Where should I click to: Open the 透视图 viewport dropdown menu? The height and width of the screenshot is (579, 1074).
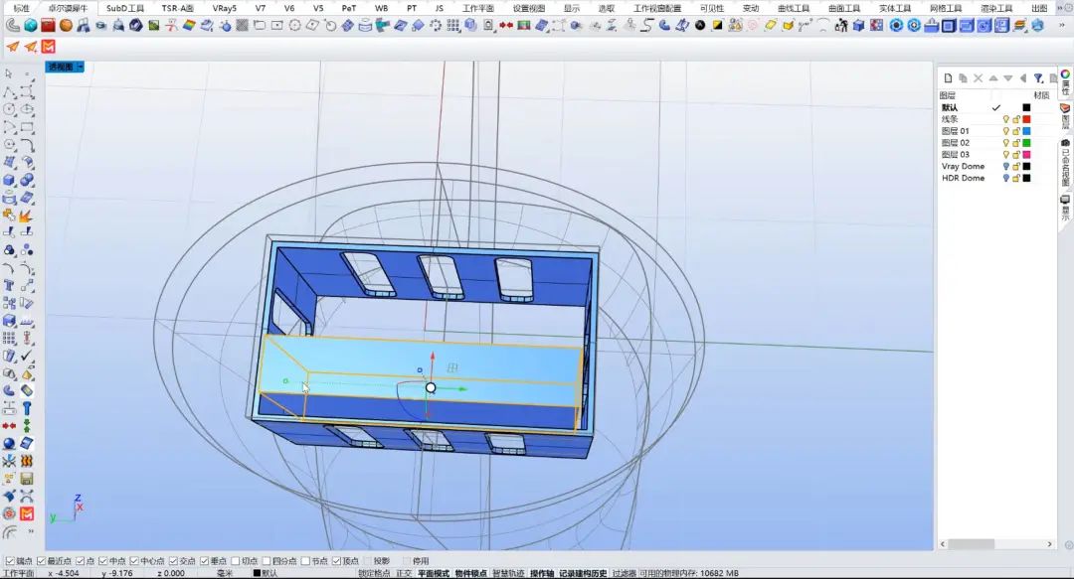80,68
